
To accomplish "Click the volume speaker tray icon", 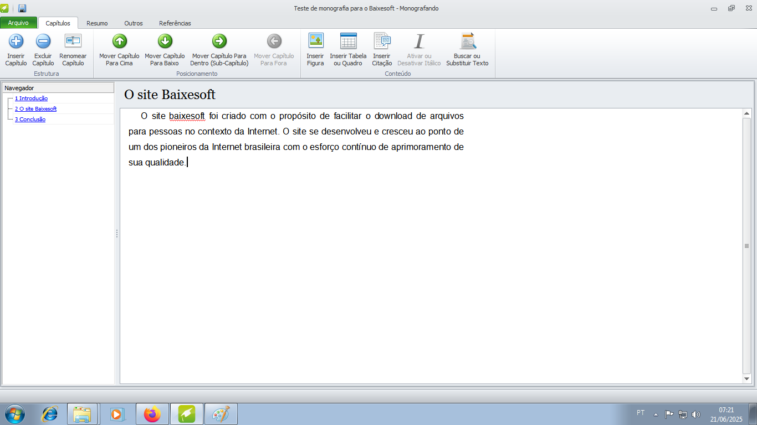I will click(696, 414).
